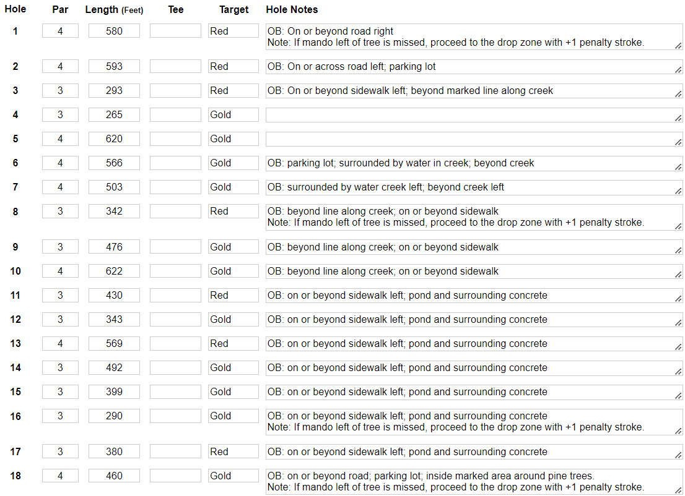685x496 pixels.
Task: Click the resize corner on hole 12 notes
Action: click(679, 323)
